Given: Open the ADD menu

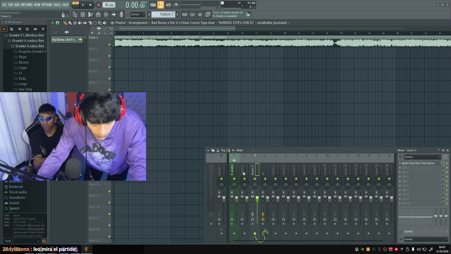Looking at the screenshot, I should click(17, 5).
